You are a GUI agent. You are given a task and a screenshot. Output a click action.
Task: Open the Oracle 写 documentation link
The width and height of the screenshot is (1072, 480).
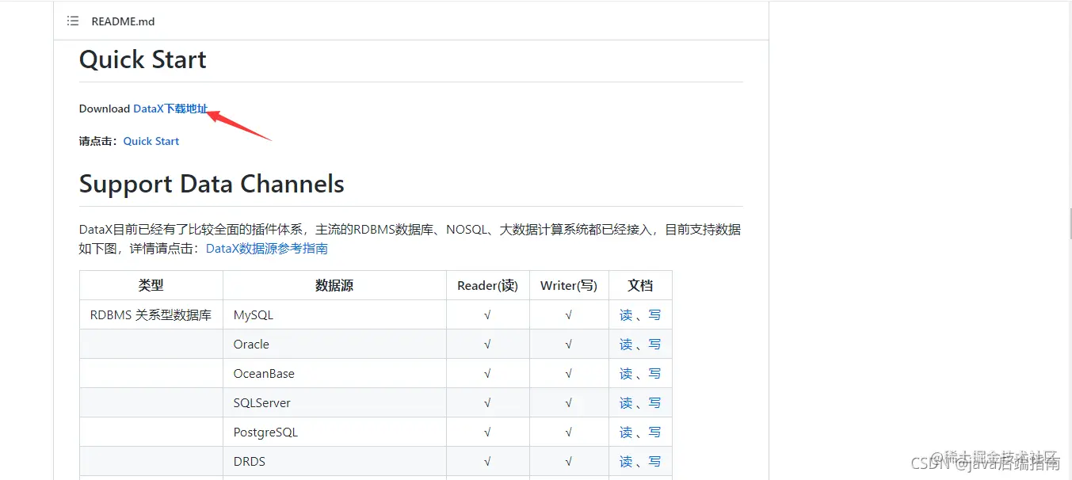coord(654,344)
